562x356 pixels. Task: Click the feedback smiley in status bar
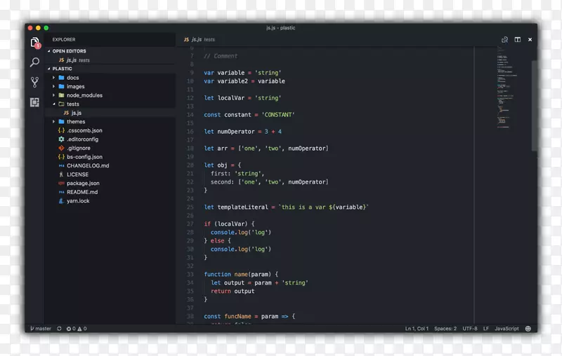pos(528,328)
